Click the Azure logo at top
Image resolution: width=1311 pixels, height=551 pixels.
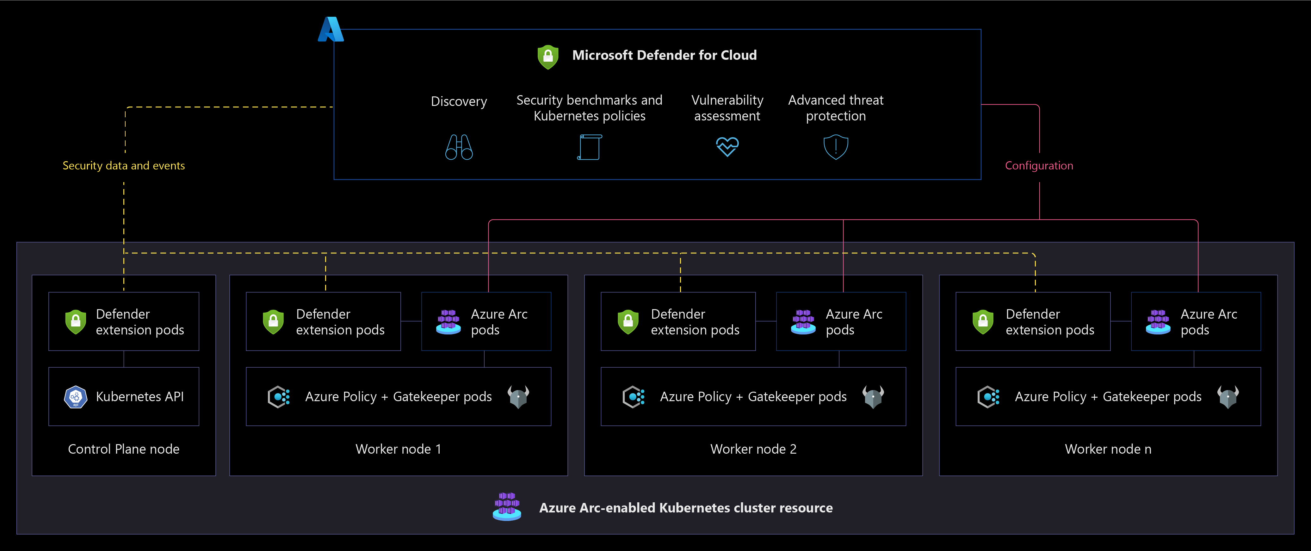(x=331, y=29)
